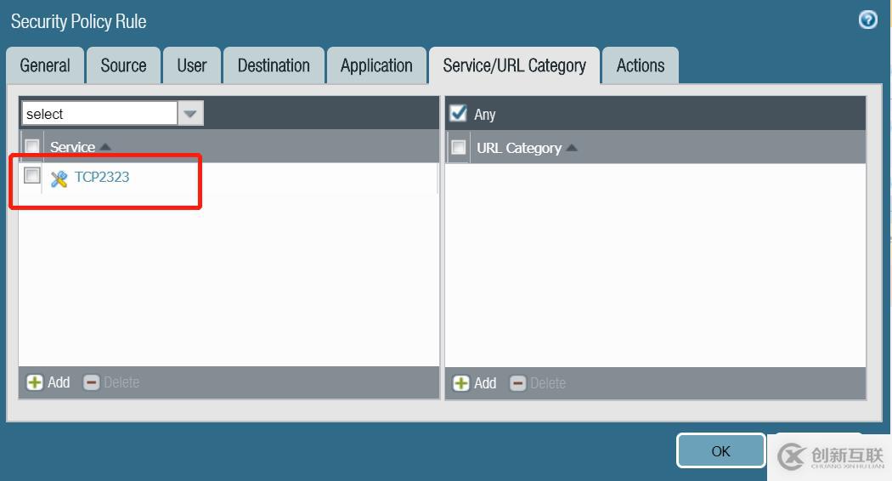Switch to the Application tab
The height and width of the screenshot is (481, 892).
tap(375, 65)
